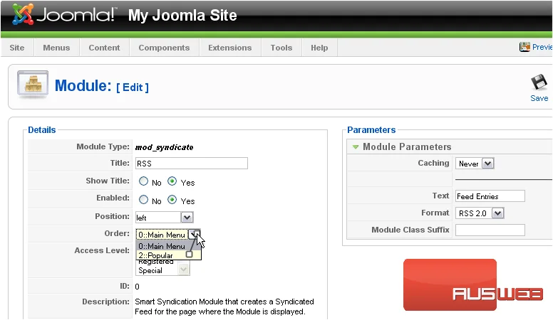The width and height of the screenshot is (553, 320).
Task: Open the Tools menu
Action: (x=281, y=48)
